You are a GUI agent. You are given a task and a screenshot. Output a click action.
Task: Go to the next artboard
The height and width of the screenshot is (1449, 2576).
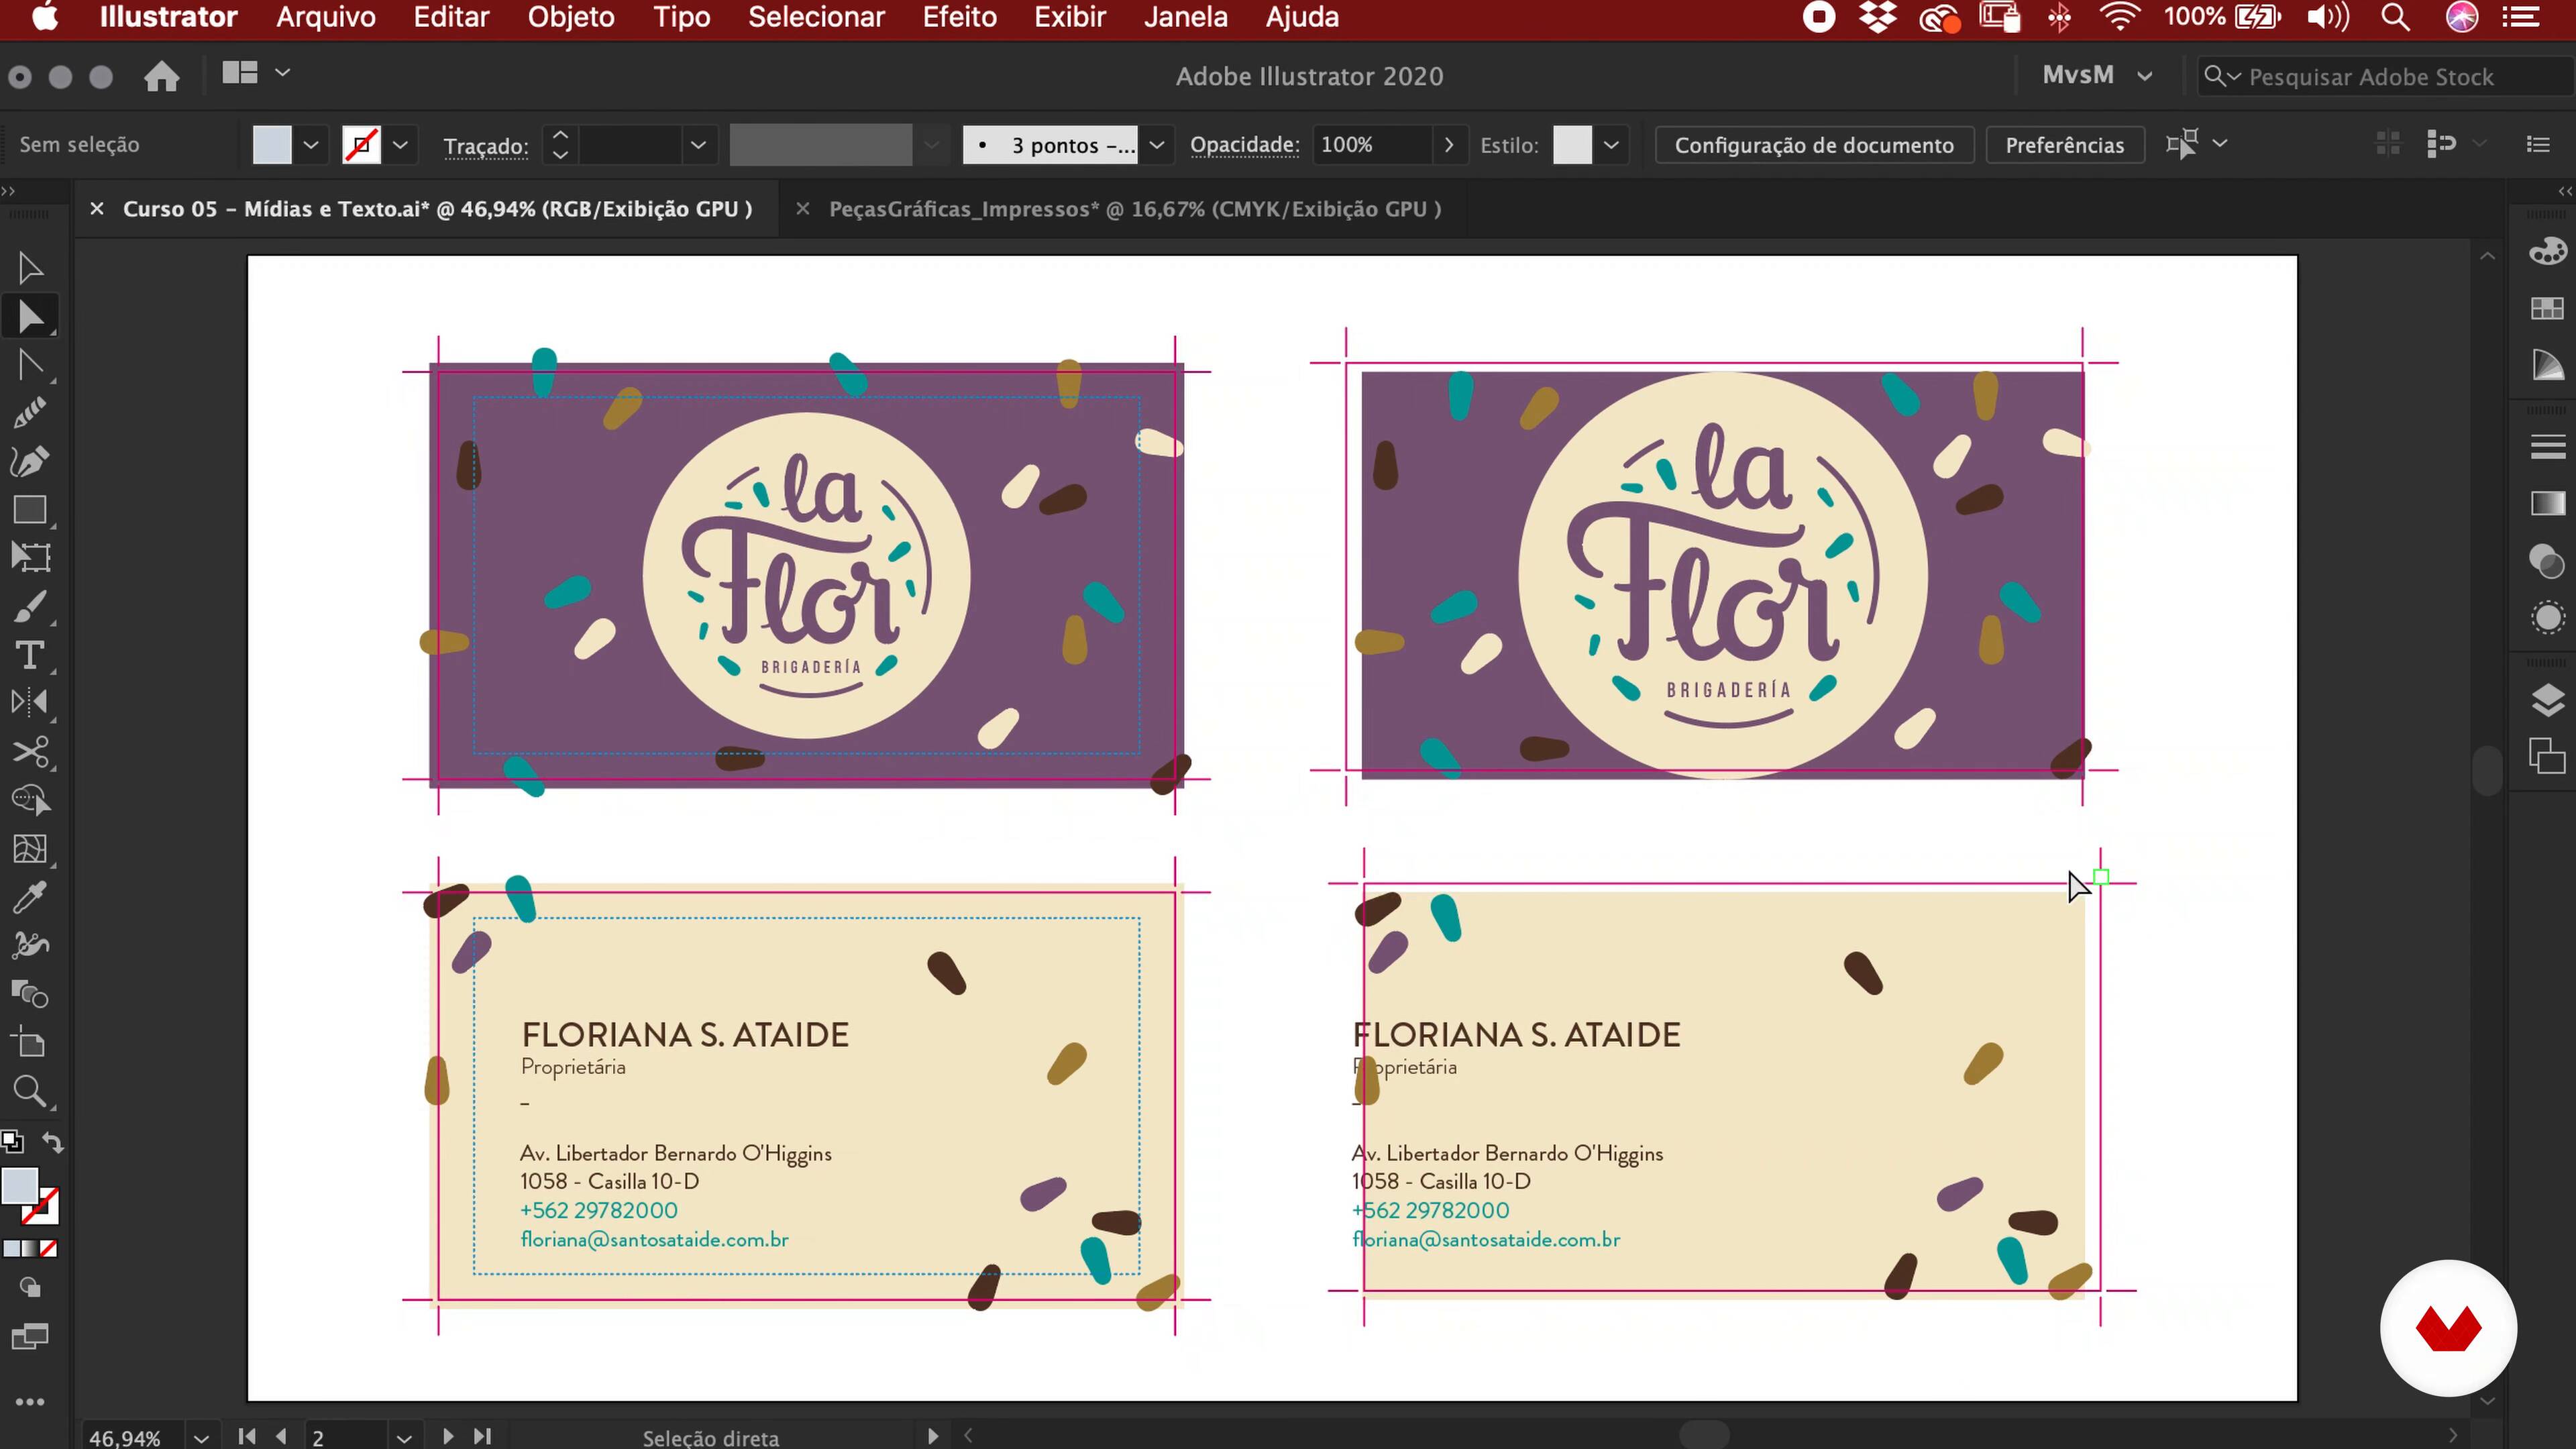(x=448, y=1436)
